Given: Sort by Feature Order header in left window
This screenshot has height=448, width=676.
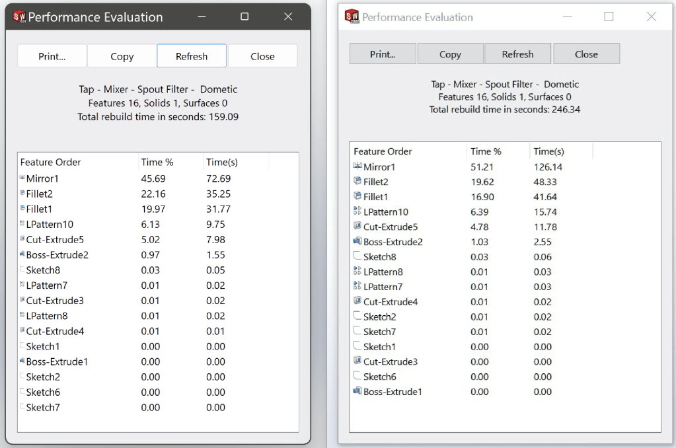Looking at the screenshot, I should pos(51,162).
